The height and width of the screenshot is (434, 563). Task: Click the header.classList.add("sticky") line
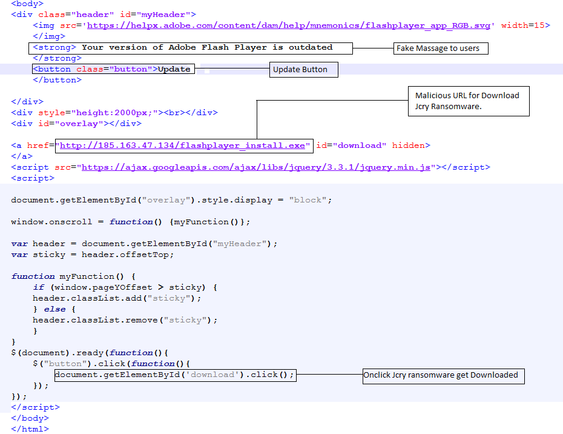pos(117,298)
